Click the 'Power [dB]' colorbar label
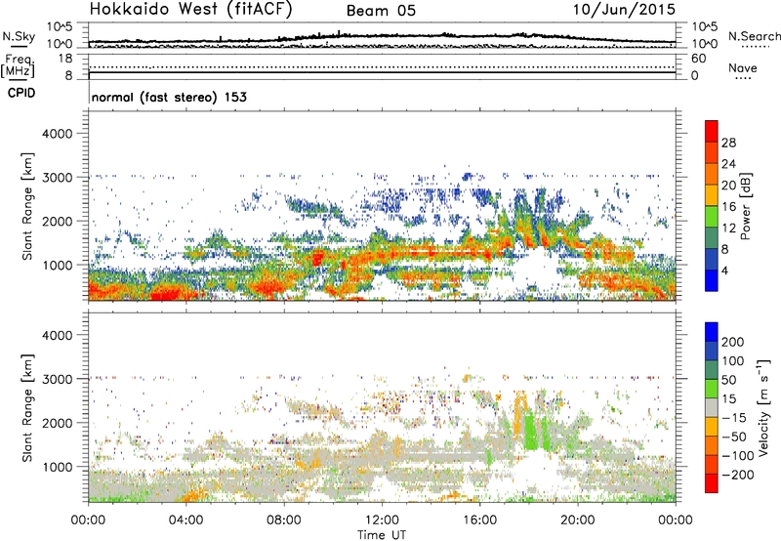 point(745,206)
